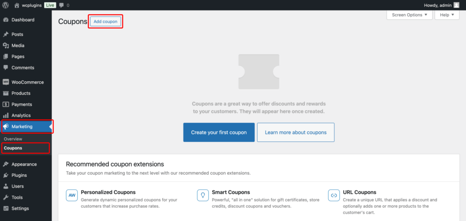Viewport: 466px width, 221px height.
Task: Click the admin avatar icon
Action: [x=456, y=5]
